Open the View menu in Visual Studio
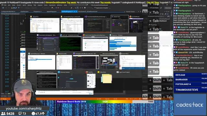 [x=14, y=5]
